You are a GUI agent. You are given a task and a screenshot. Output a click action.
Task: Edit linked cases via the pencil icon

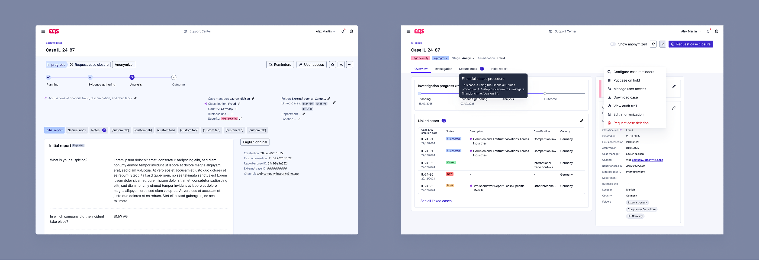[582, 121]
